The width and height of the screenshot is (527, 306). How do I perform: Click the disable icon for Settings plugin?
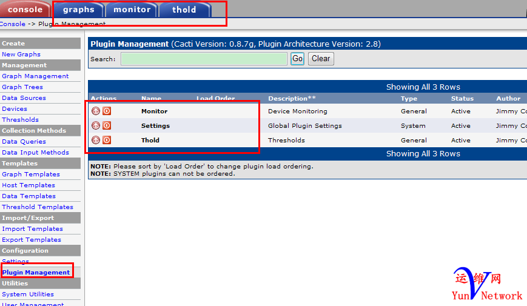coord(107,125)
